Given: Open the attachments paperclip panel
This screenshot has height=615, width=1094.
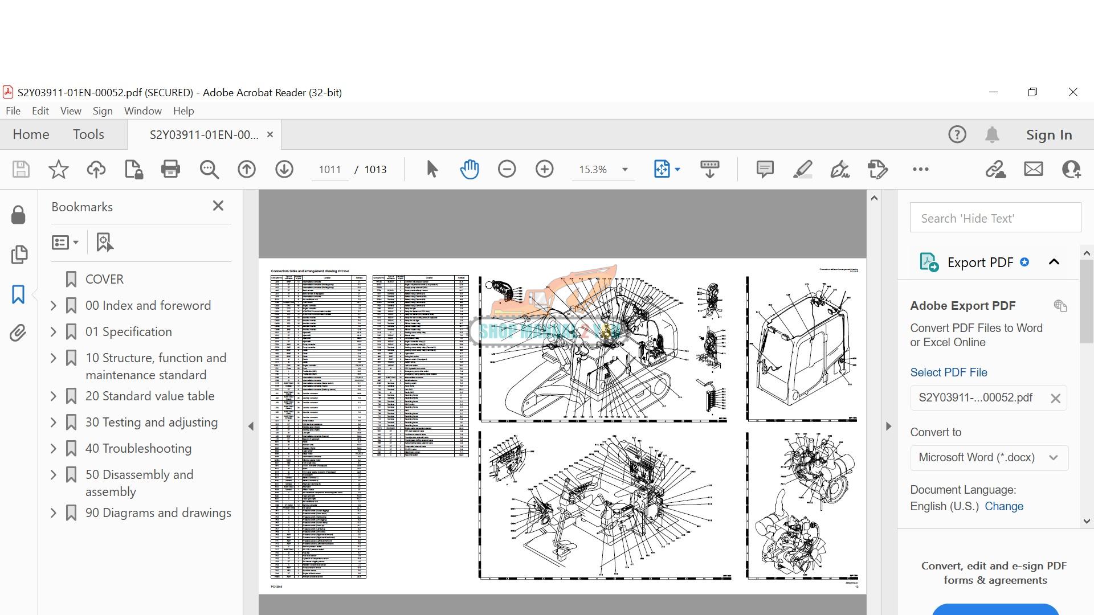Looking at the screenshot, I should [18, 333].
